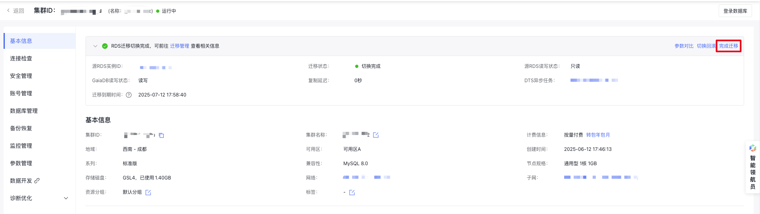This screenshot has width=760, height=214.
Task: Open the source RDS instance ID link
Action: 156,67
